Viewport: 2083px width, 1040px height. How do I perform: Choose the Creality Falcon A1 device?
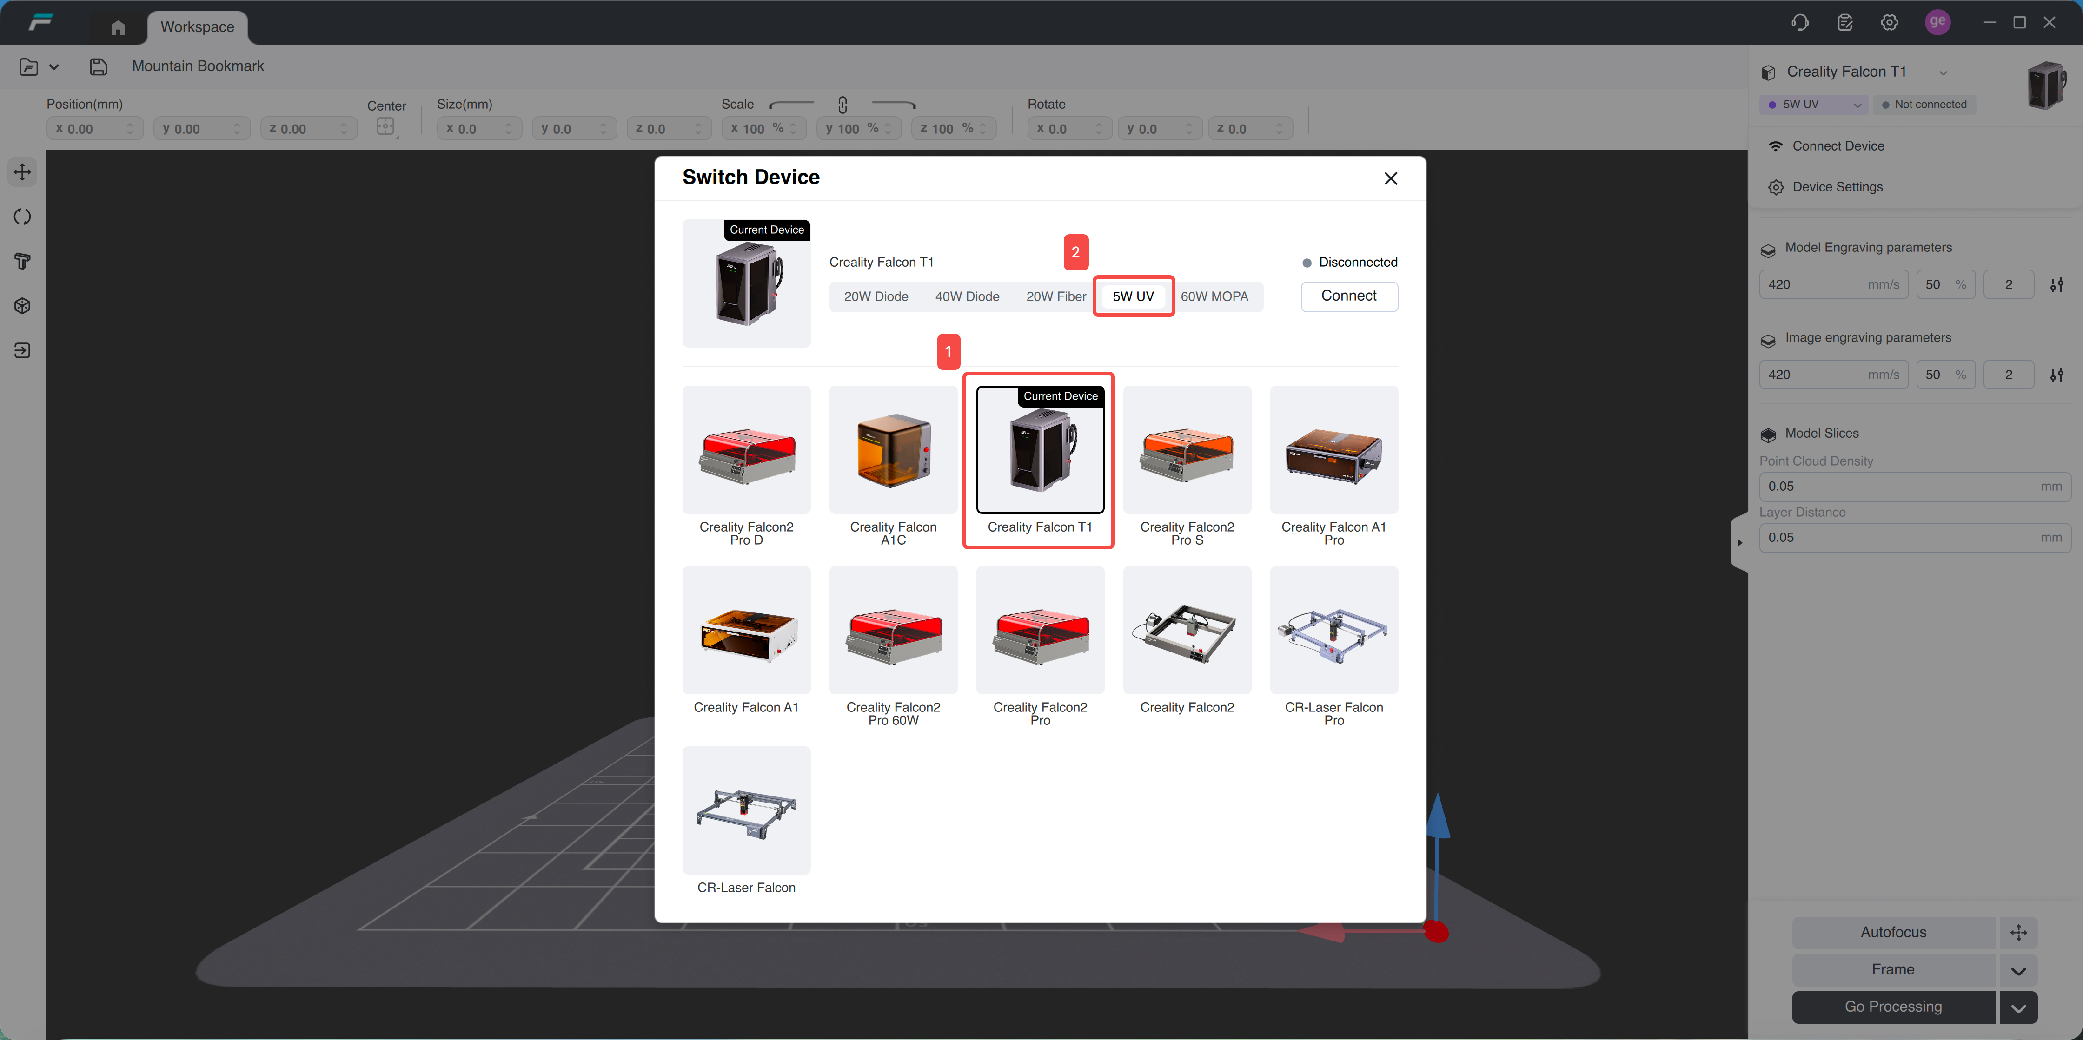(746, 641)
